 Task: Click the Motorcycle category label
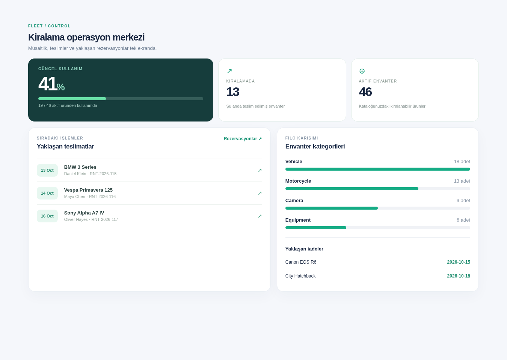298,181
